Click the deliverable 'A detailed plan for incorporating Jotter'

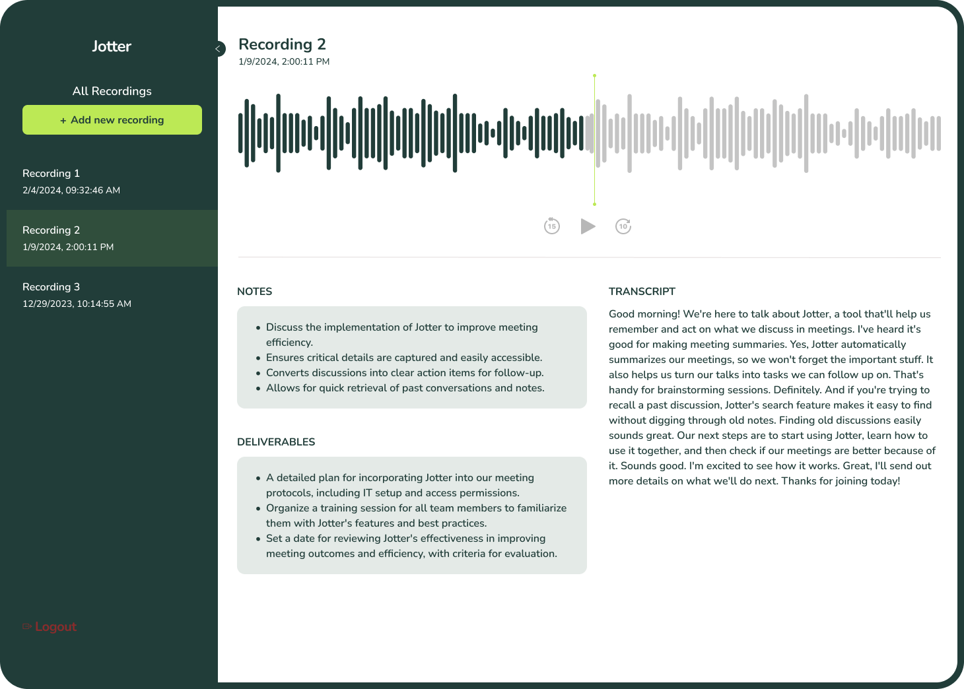click(400, 485)
